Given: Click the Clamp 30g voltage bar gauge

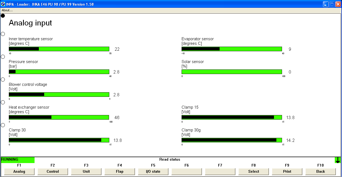Looking at the screenshot, I should tap(232, 140).
